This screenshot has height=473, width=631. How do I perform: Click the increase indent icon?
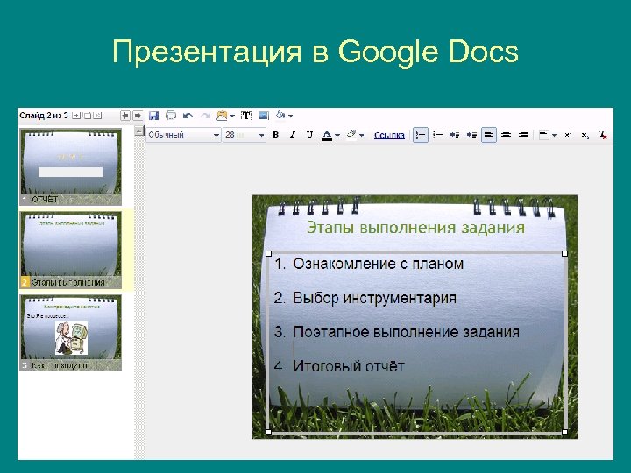click(x=471, y=135)
